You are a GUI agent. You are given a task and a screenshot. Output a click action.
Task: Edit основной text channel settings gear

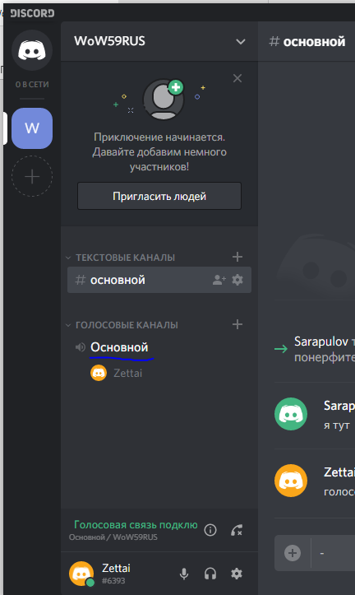pos(237,280)
